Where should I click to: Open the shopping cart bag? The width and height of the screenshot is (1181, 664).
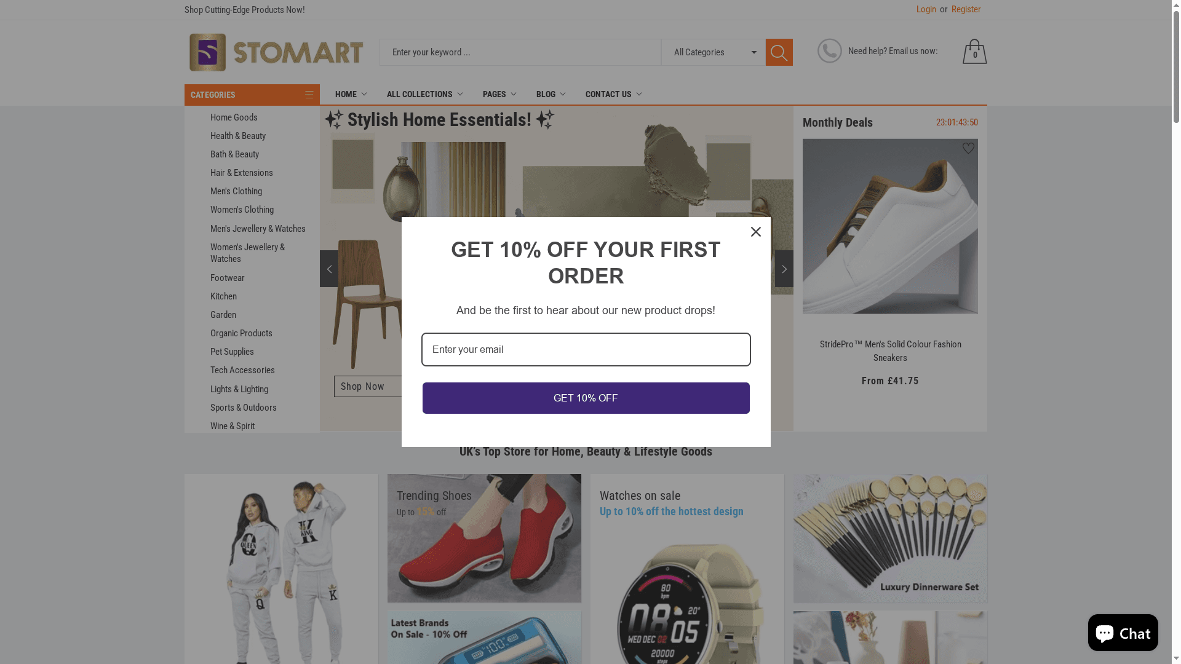974,52
